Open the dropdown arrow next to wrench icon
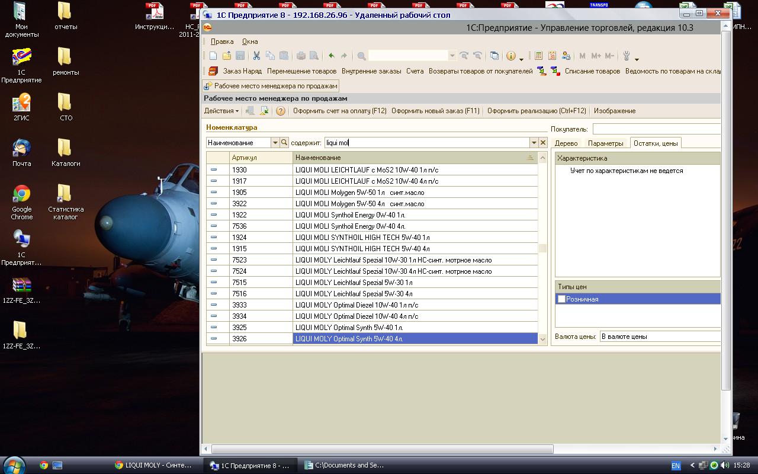 (x=637, y=59)
